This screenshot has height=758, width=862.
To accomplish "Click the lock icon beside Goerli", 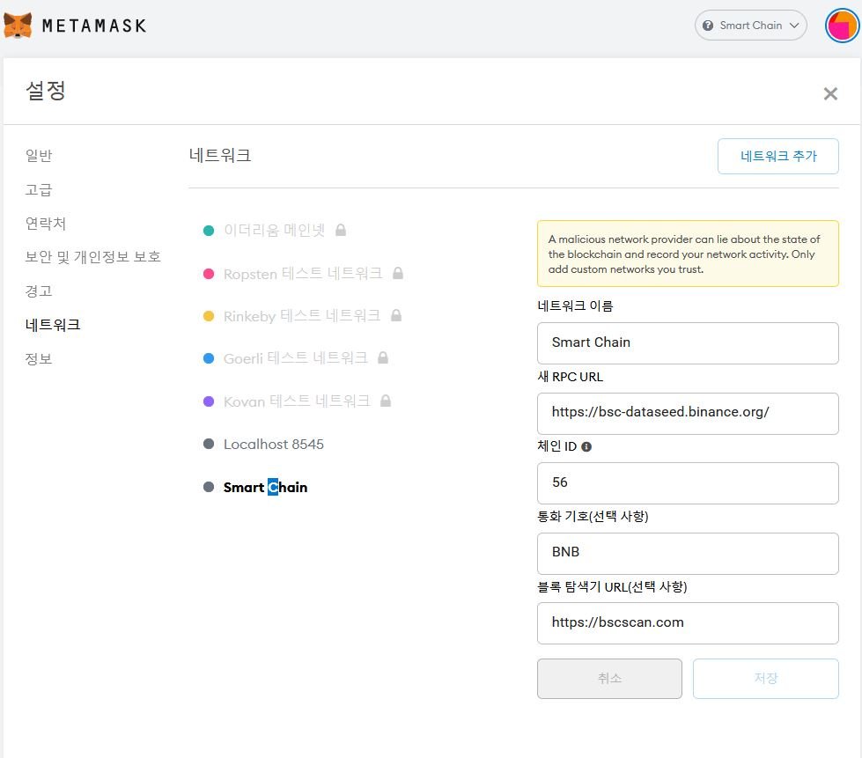I will (x=383, y=357).
